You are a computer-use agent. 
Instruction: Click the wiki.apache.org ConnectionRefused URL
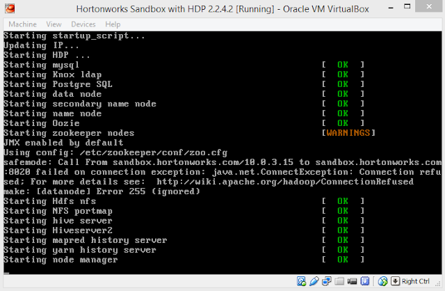pyautogui.click(x=285, y=182)
